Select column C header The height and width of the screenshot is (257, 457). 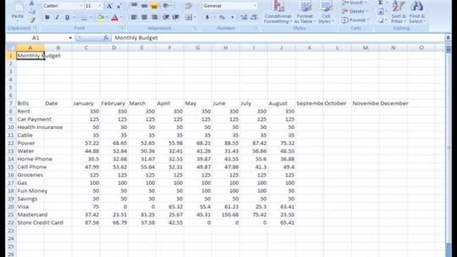click(x=86, y=48)
